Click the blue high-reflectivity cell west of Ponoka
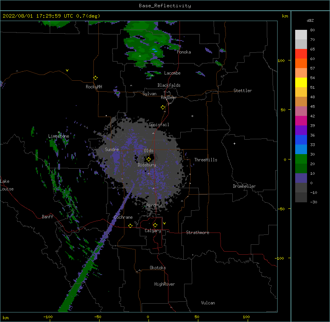330x322 pixels. point(155,50)
